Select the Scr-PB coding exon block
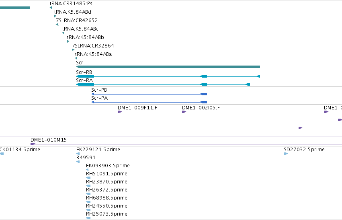The image size is (342, 220). click(204, 94)
